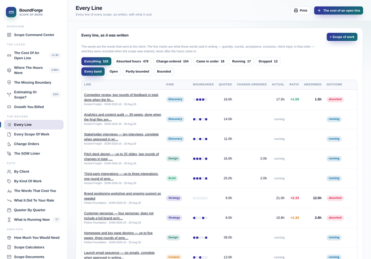
Task: Click Every Line list icon
Action: pos(9,125)
